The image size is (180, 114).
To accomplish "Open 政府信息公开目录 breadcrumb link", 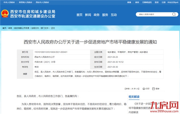I will (22, 28).
